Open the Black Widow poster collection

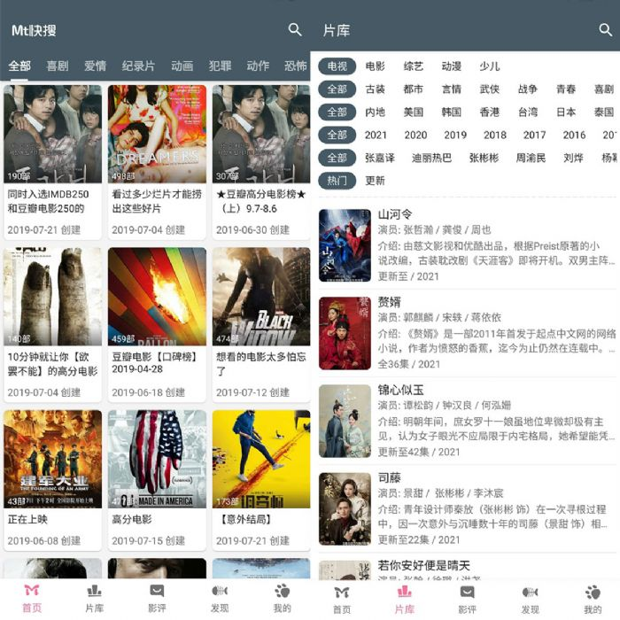260,297
